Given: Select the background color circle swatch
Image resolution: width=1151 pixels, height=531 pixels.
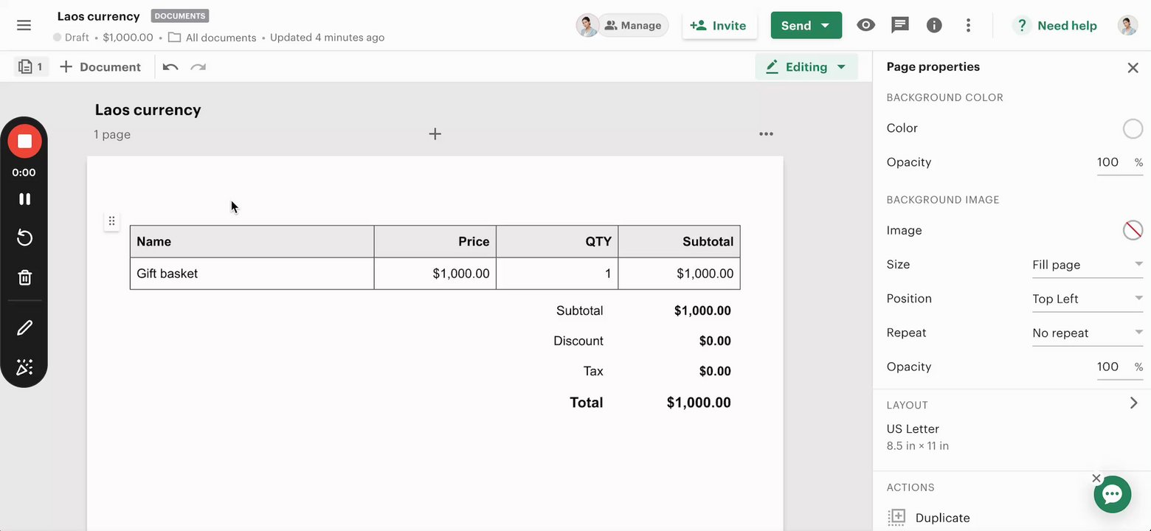Looking at the screenshot, I should (1132, 128).
